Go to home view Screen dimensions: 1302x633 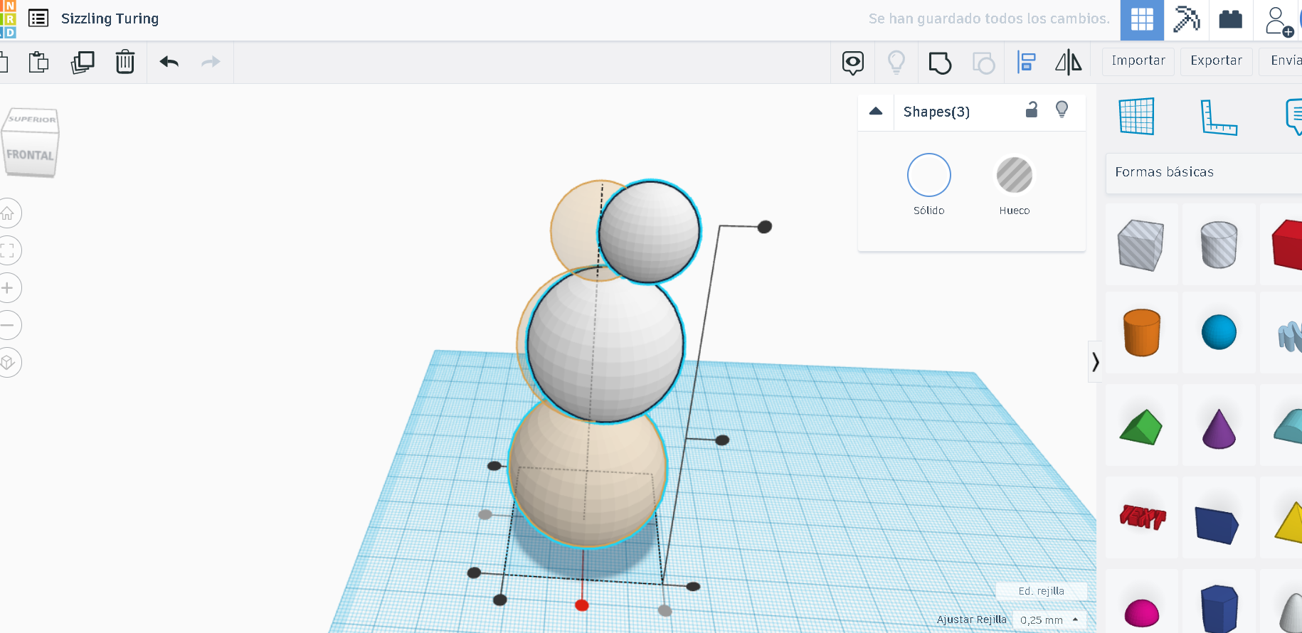[8, 213]
